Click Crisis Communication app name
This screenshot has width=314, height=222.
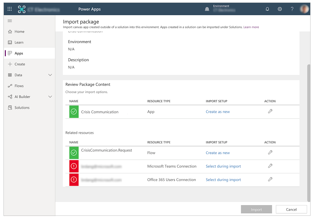click(x=100, y=112)
